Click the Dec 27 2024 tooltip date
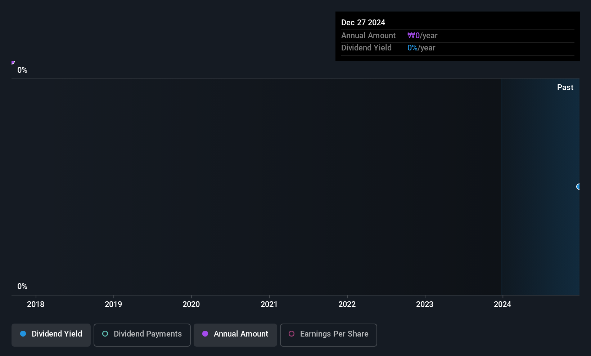 click(x=363, y=23)
